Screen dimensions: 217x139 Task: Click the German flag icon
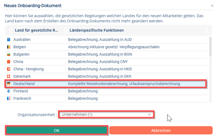(x=8, y=84)
